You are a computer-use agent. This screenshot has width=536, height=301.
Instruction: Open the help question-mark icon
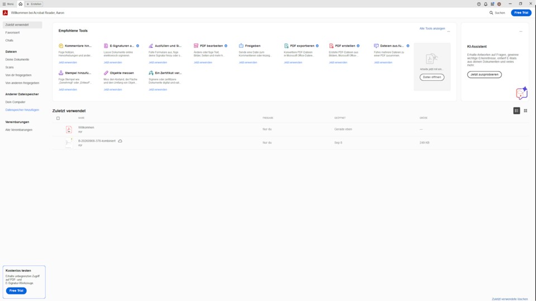478,4
